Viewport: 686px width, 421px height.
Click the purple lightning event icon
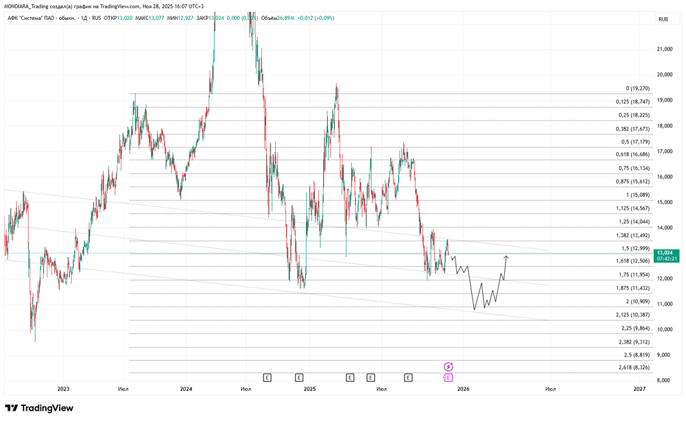tap(448, 367)
